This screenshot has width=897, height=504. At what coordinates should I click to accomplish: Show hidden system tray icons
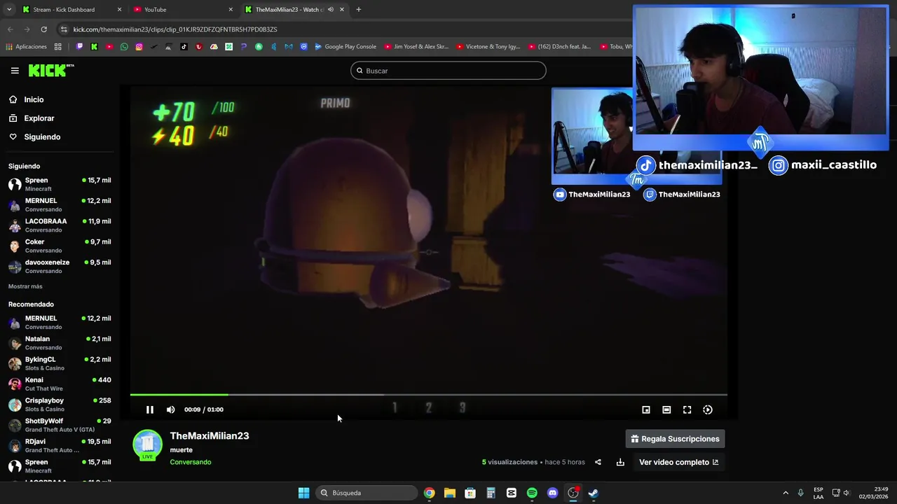pos(786,493)
